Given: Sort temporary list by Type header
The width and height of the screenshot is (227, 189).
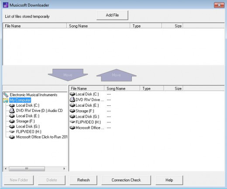Looking at the screenshot, I should point(146,26).
